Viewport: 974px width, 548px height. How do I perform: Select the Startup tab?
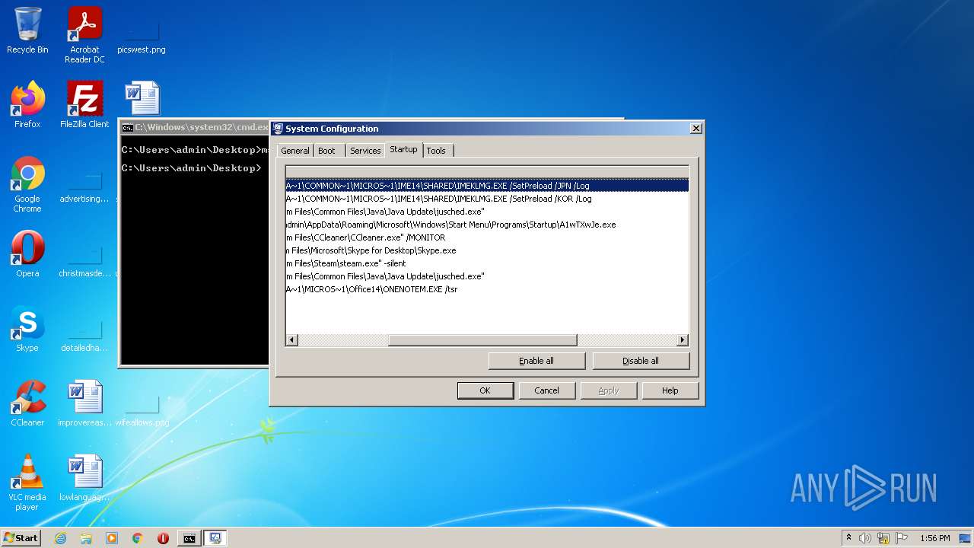click(403, 149)
